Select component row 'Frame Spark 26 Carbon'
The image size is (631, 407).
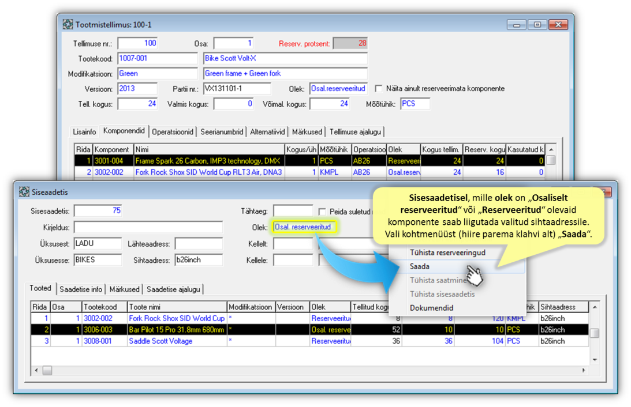[x=310, y=161]
